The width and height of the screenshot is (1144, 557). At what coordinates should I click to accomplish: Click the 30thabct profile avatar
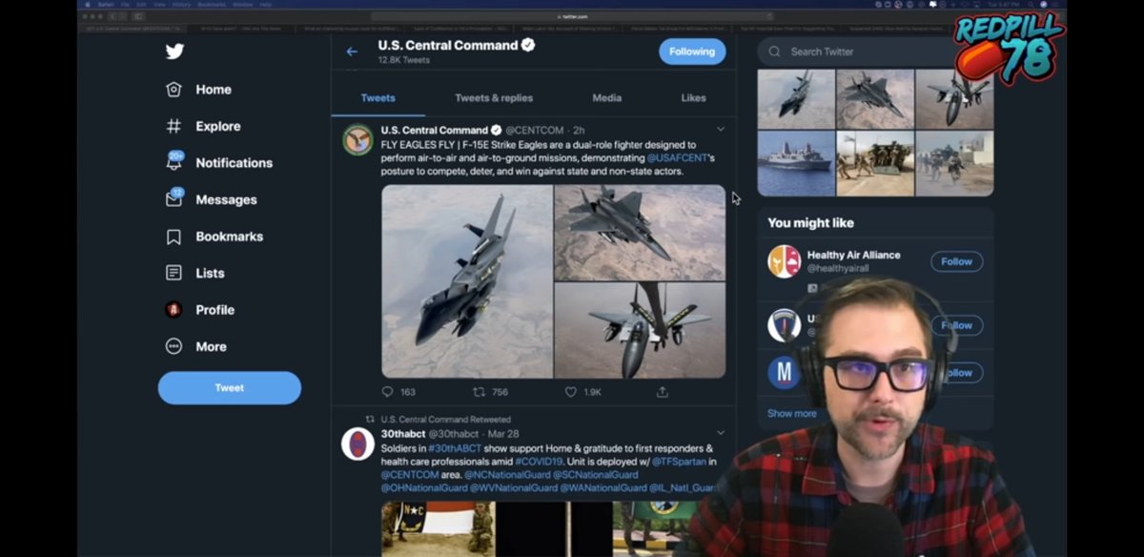point(357,444)
